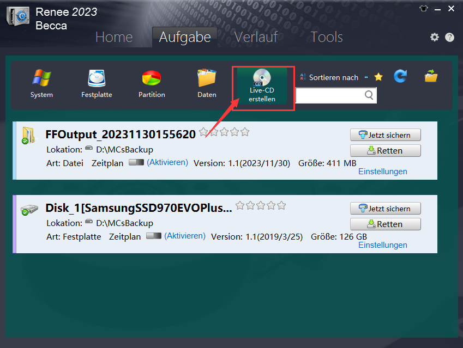Click Live-CD erstellen
Viewport: 463px width, 348px height.
coord(262,84)
